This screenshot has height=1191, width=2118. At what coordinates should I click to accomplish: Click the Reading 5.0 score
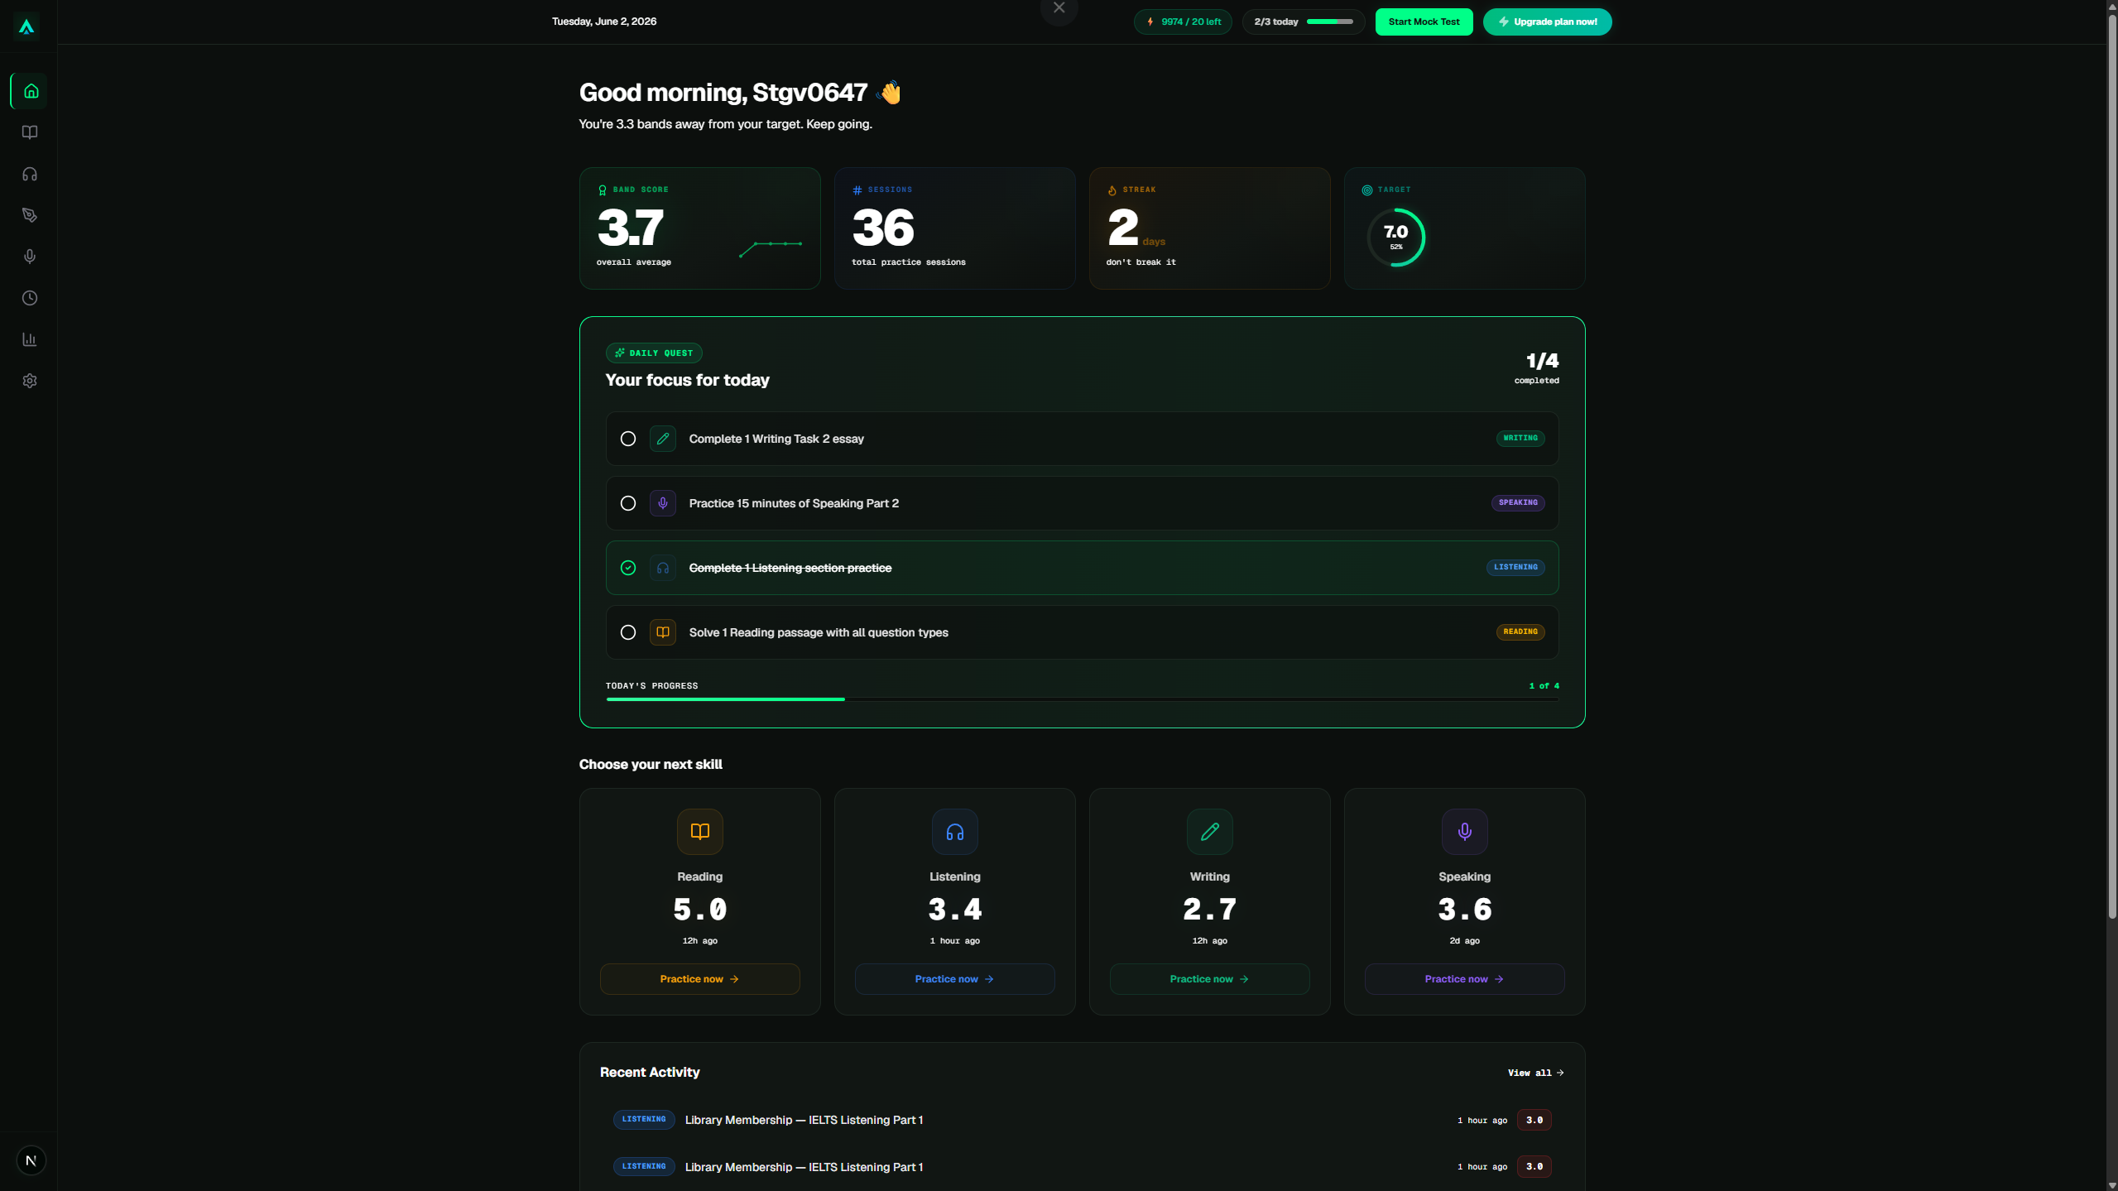pyautogui.click(x=700, y=910)
